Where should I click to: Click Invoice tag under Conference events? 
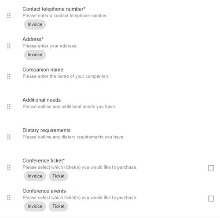tap(35, 206)
